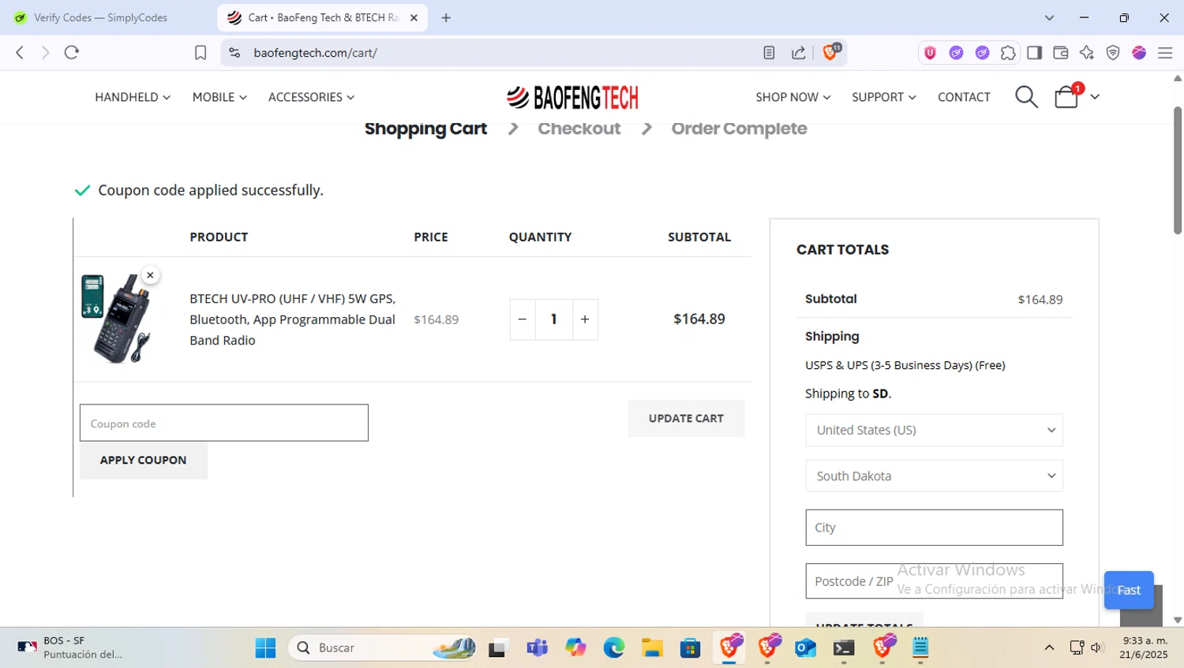
Task: Bookmark this page icon
Action: [200, 53]
